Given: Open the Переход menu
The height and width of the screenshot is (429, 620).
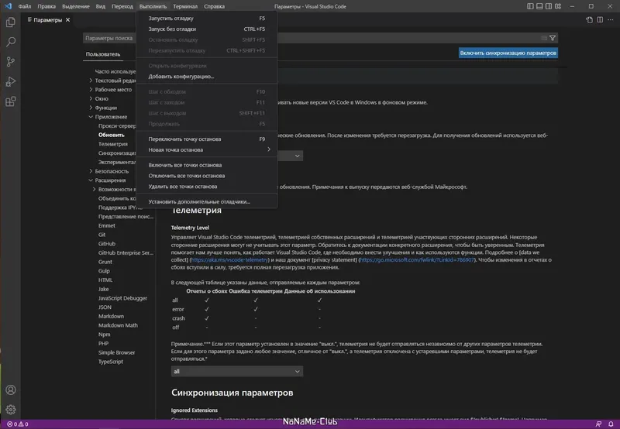Looking at the screenshot, I should tap(122, 6).
